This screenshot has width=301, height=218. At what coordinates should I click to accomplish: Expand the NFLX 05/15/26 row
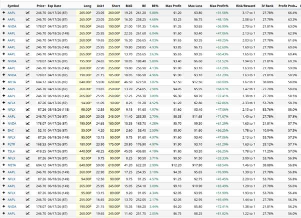click(x=3, y=110)
